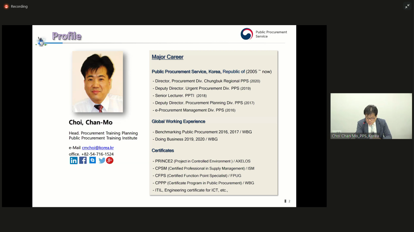Click the Procurement Planning Div. PPS line

203,103
